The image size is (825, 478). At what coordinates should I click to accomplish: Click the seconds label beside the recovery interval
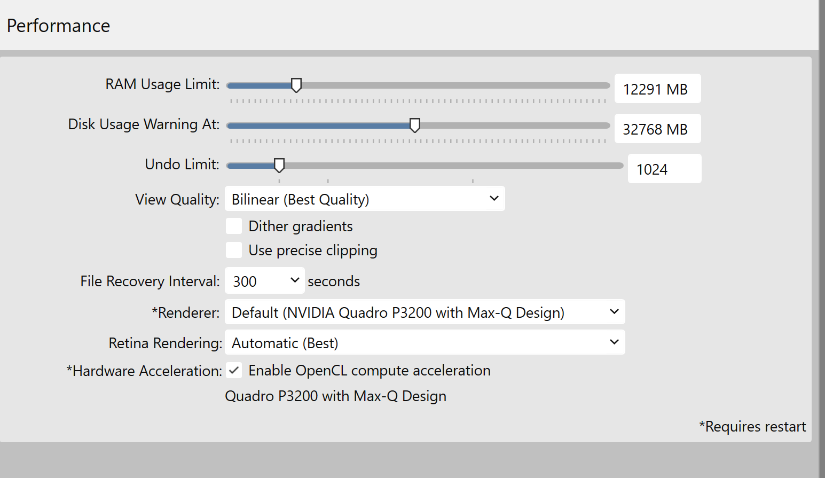pyautogui.click(x=334, y=281)
